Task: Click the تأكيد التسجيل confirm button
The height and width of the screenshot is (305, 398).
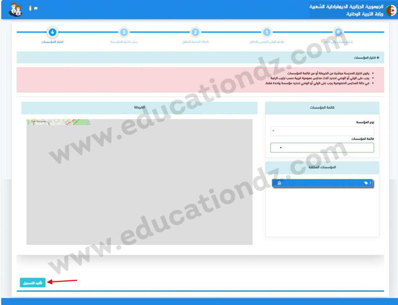Action: pos(33,283)
